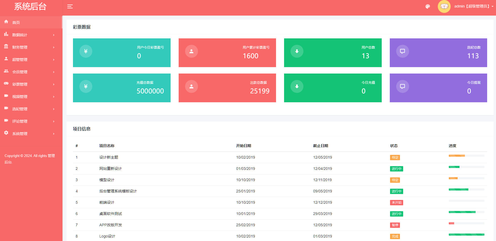Expand the 会员管理 chevron arrow
The width and height of the screenshot is (496, 241).
(x=54, y=72)
